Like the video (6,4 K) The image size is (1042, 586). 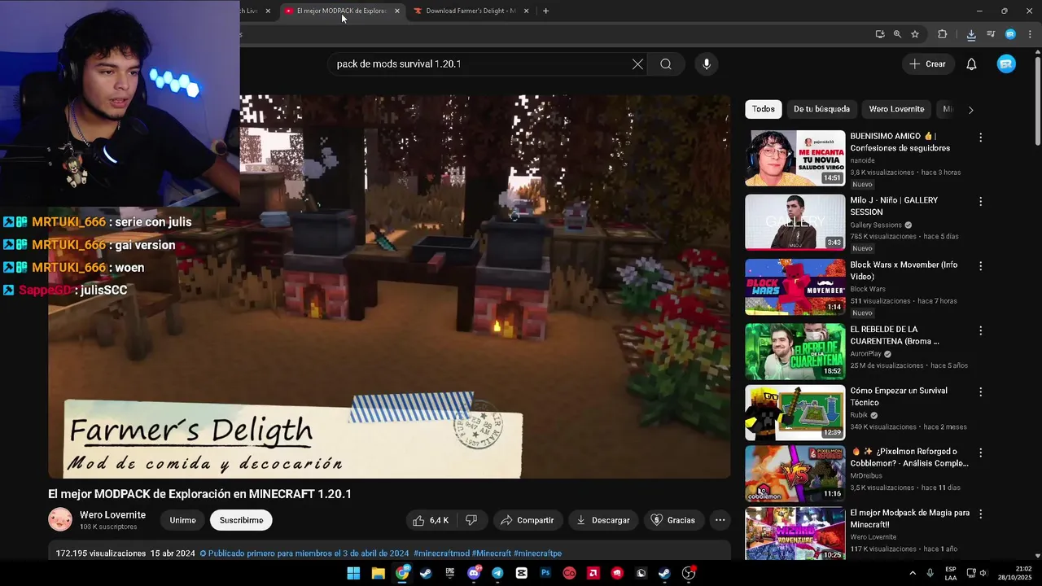431,520
